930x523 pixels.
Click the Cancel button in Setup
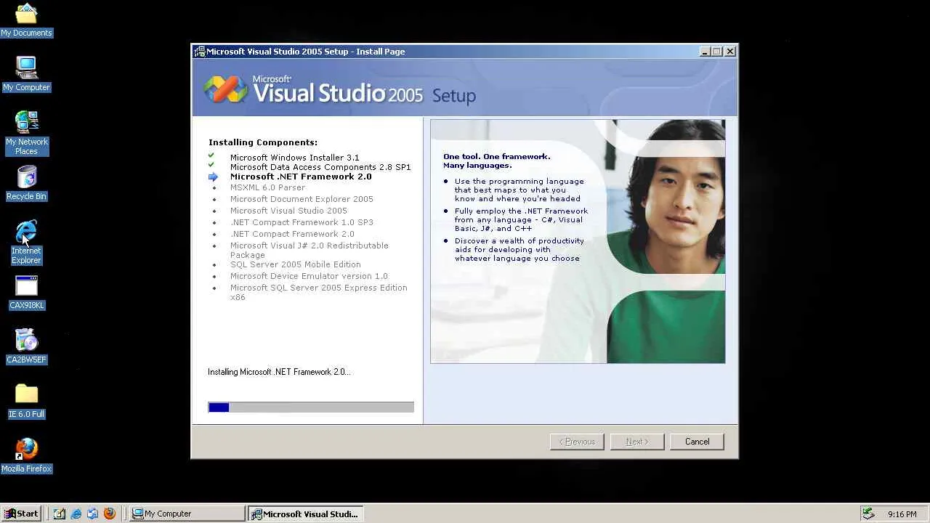[697, 442]
